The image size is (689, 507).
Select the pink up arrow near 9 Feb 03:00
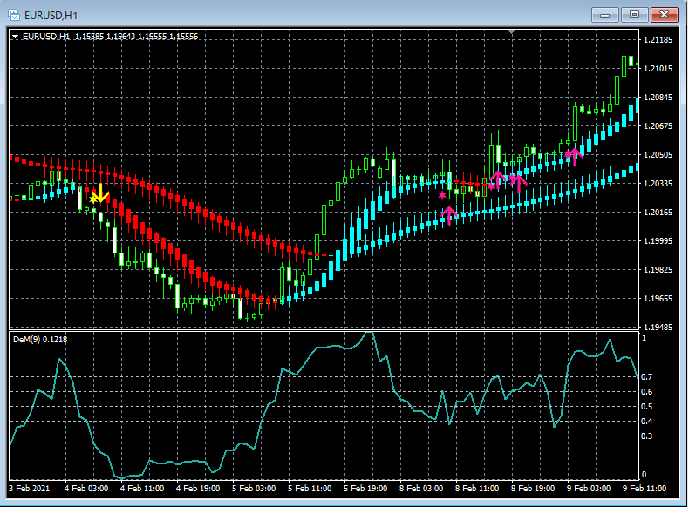(x=575, y=157)
